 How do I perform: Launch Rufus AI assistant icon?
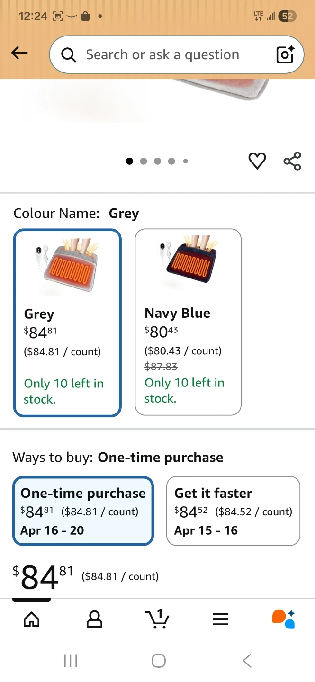tap(283, 619)
